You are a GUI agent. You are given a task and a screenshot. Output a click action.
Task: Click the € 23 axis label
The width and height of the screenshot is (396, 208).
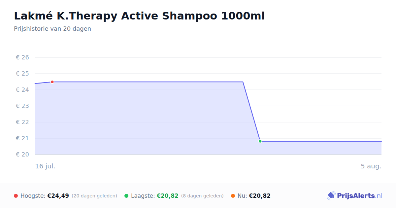[22, 106]
